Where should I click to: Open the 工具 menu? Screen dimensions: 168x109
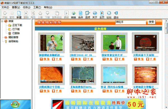point(37,7)
